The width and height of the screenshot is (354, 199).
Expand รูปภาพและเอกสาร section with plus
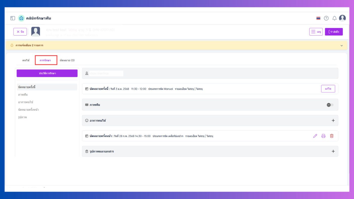[x=333, y=151]
